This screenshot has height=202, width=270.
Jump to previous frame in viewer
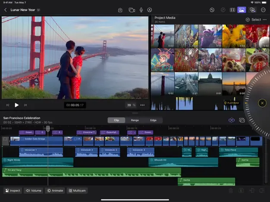coord(8,105)
